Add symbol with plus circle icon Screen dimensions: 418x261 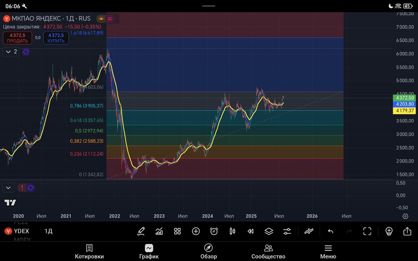tap(196, 231)
